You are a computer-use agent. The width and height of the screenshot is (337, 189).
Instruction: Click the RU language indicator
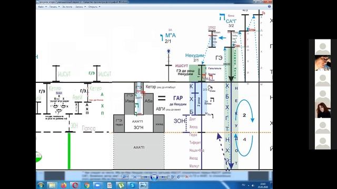click(244, 185)
